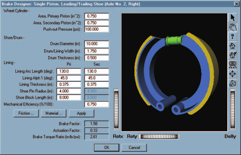241x155 pixels.
Task: Select the arrow pointer tool
Action: point(233,17)
